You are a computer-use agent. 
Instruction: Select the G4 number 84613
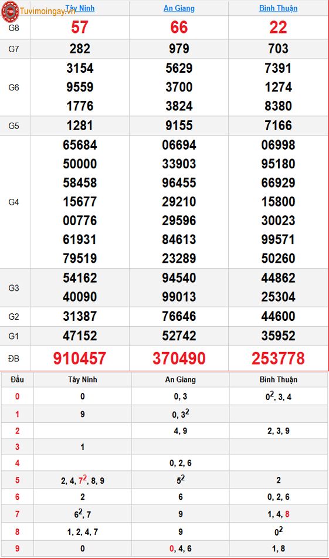[179, 239]
